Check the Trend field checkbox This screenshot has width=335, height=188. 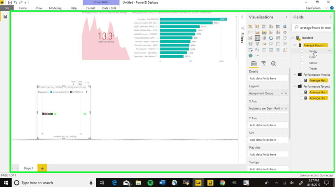click(x=302, y=69)
